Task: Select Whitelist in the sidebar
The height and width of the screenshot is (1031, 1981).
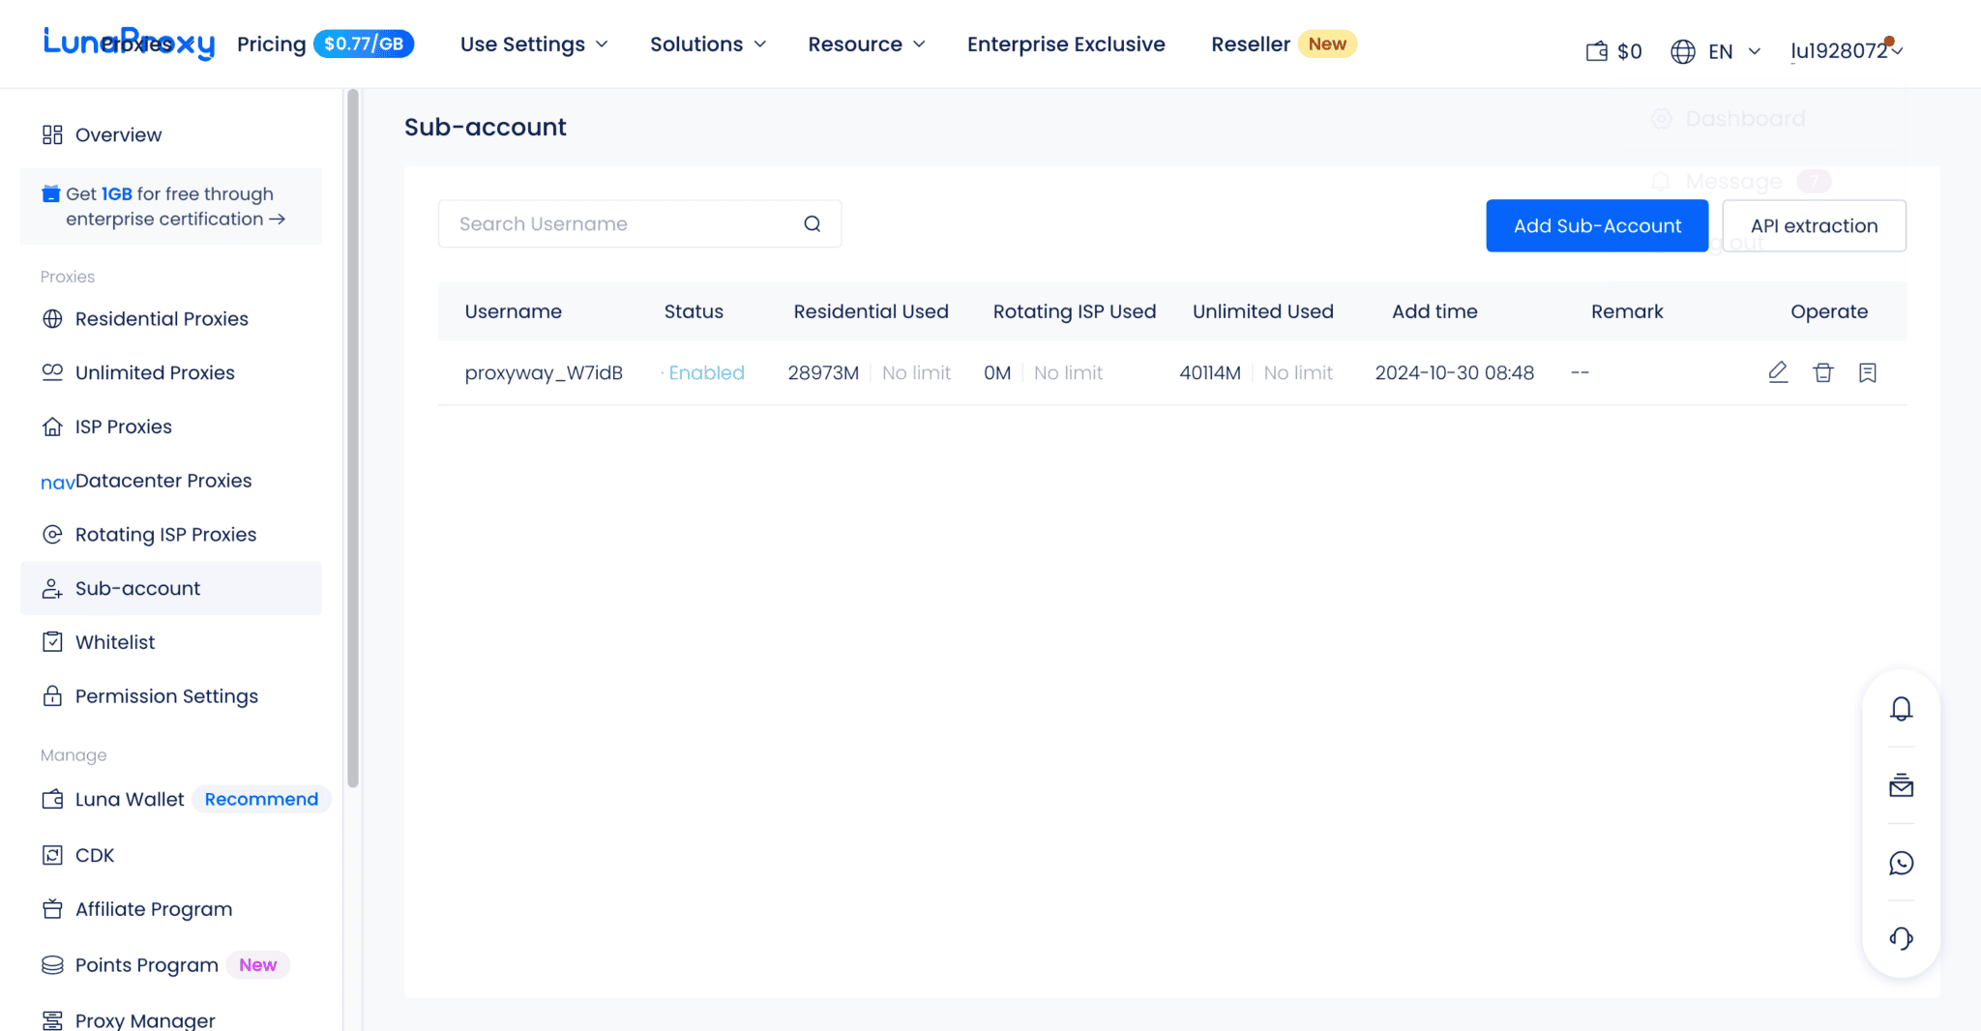Action: tap(114, 641)
